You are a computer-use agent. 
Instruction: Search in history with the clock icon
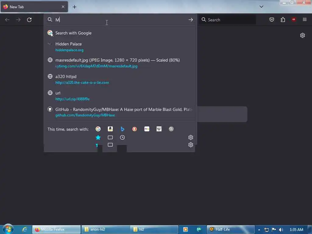(122, 137)
